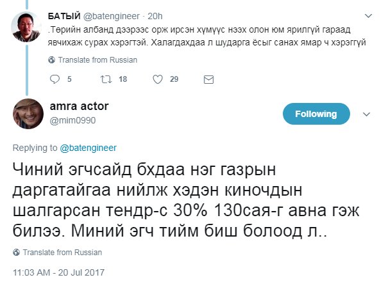Click the @batengineer link after Replying to
The image size is (388, 282).
pyautogui.click(x=88, y=148)
